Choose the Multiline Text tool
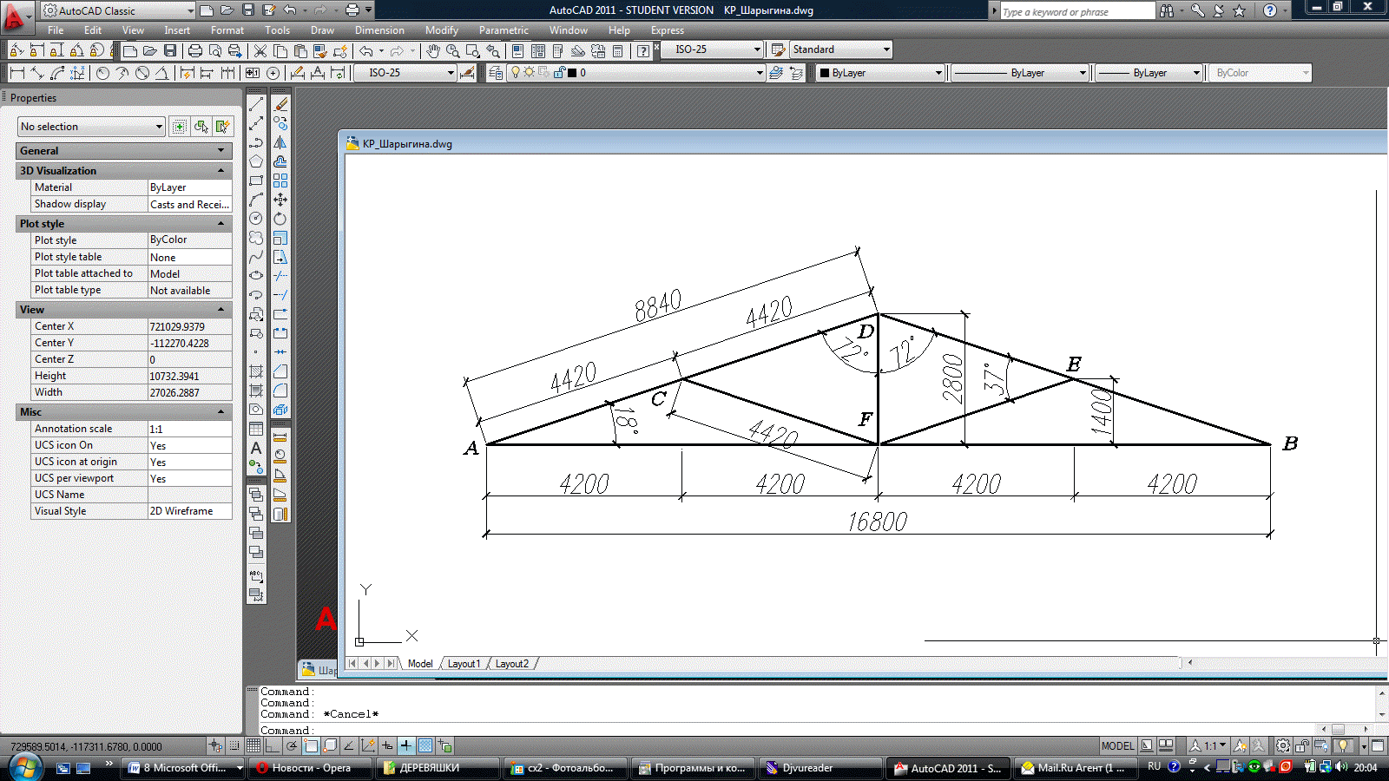 256,449
